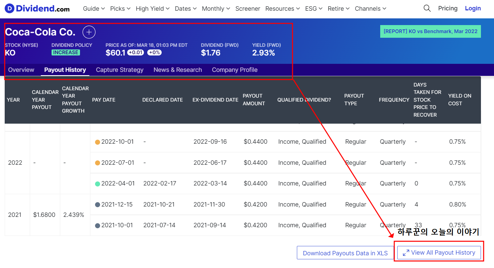The height and width of the screenshot is (268, 494).
Task: Click gray status dot for 2021-12-15
Action: (98, 205)
